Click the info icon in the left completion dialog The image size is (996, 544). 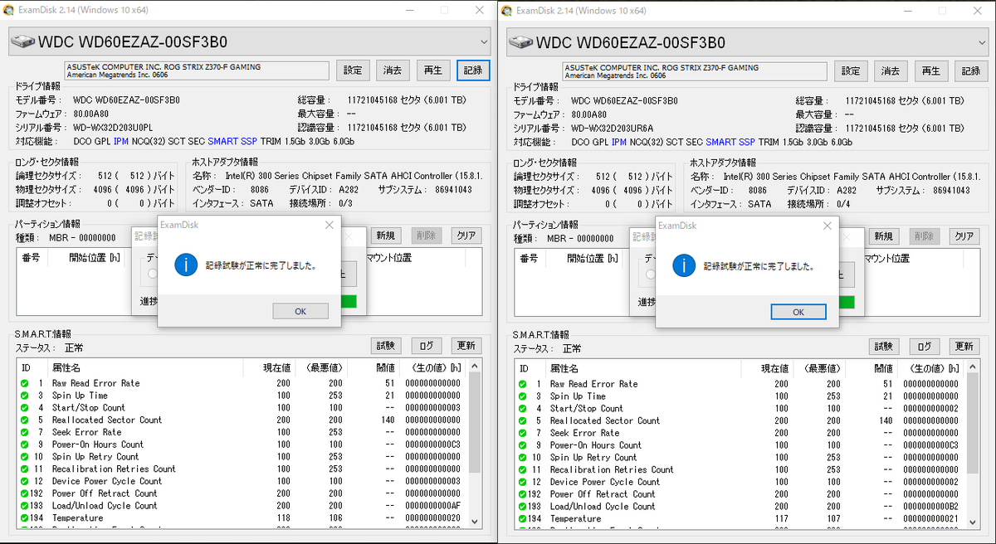click(185, 265)
